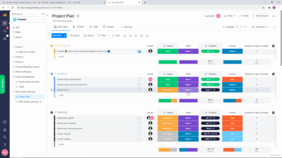The image size is (282, 158).
Task: Click Invite / 1 button
Action: 230,16
